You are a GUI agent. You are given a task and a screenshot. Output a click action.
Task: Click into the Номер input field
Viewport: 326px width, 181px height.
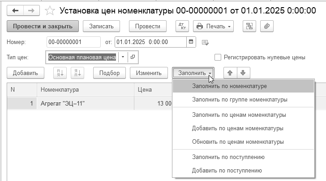click(x=73, y=42)
